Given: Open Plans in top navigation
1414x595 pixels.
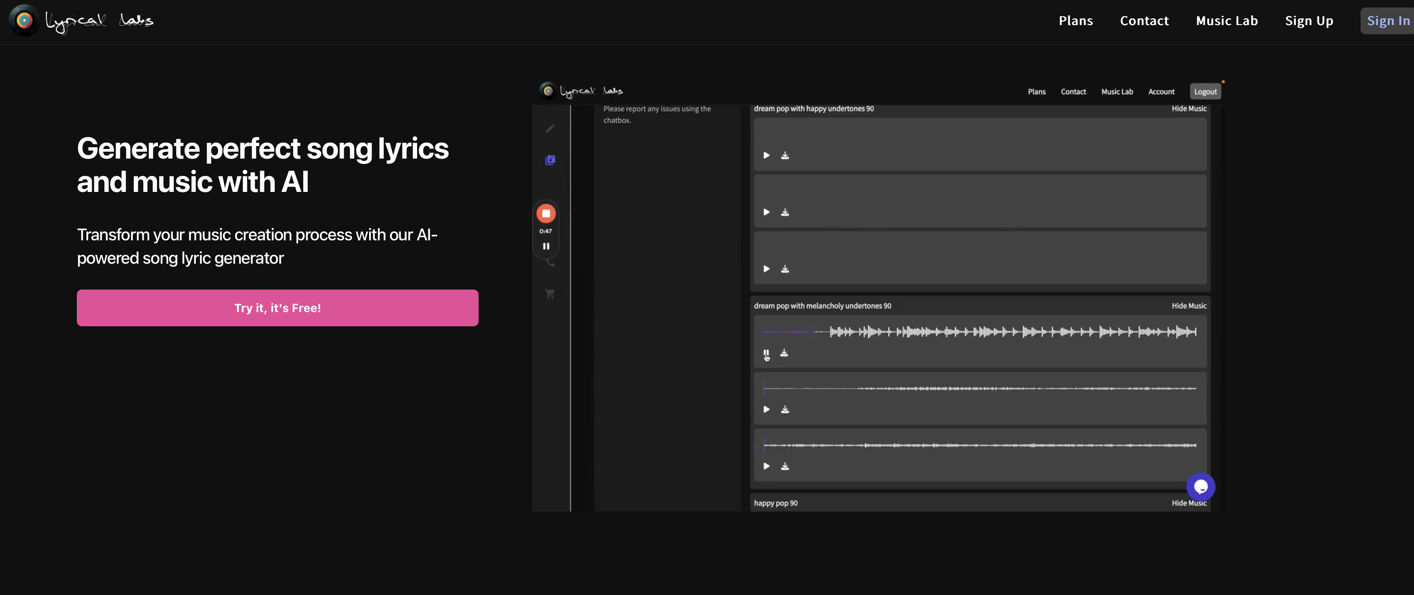Looking at the screenshot, I should (1075, 21).
